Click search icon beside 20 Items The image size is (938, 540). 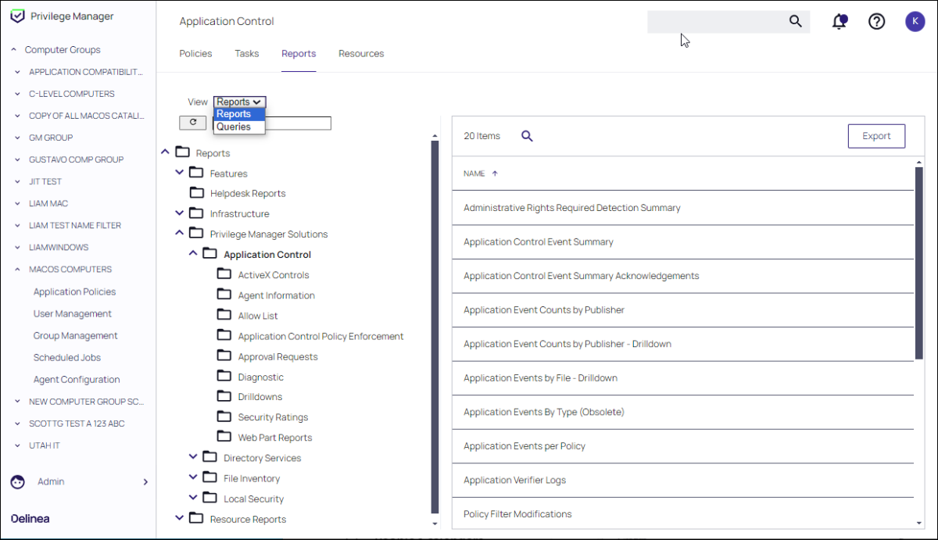tap(527, 136)
